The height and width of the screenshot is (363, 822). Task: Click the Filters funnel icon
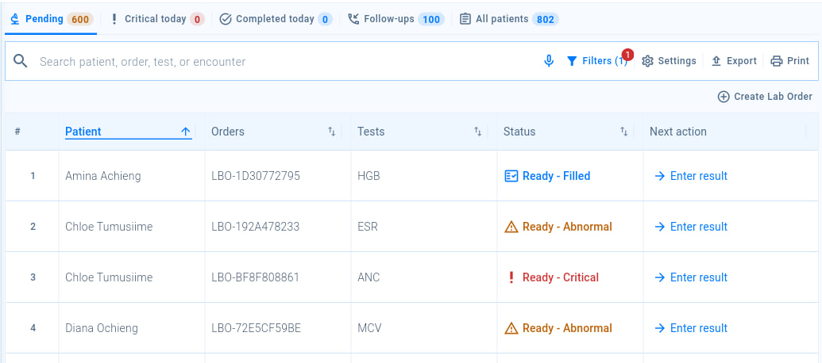pos(572,61)
